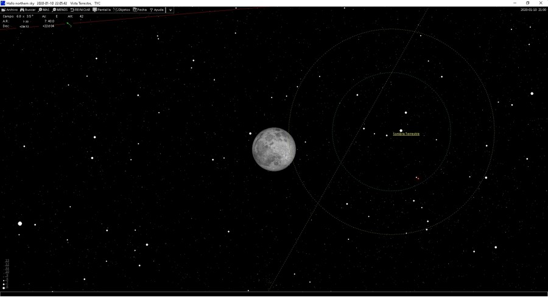Zoom in with the MAS button
This screenshot has width=548, height=308.
[44, 10]
